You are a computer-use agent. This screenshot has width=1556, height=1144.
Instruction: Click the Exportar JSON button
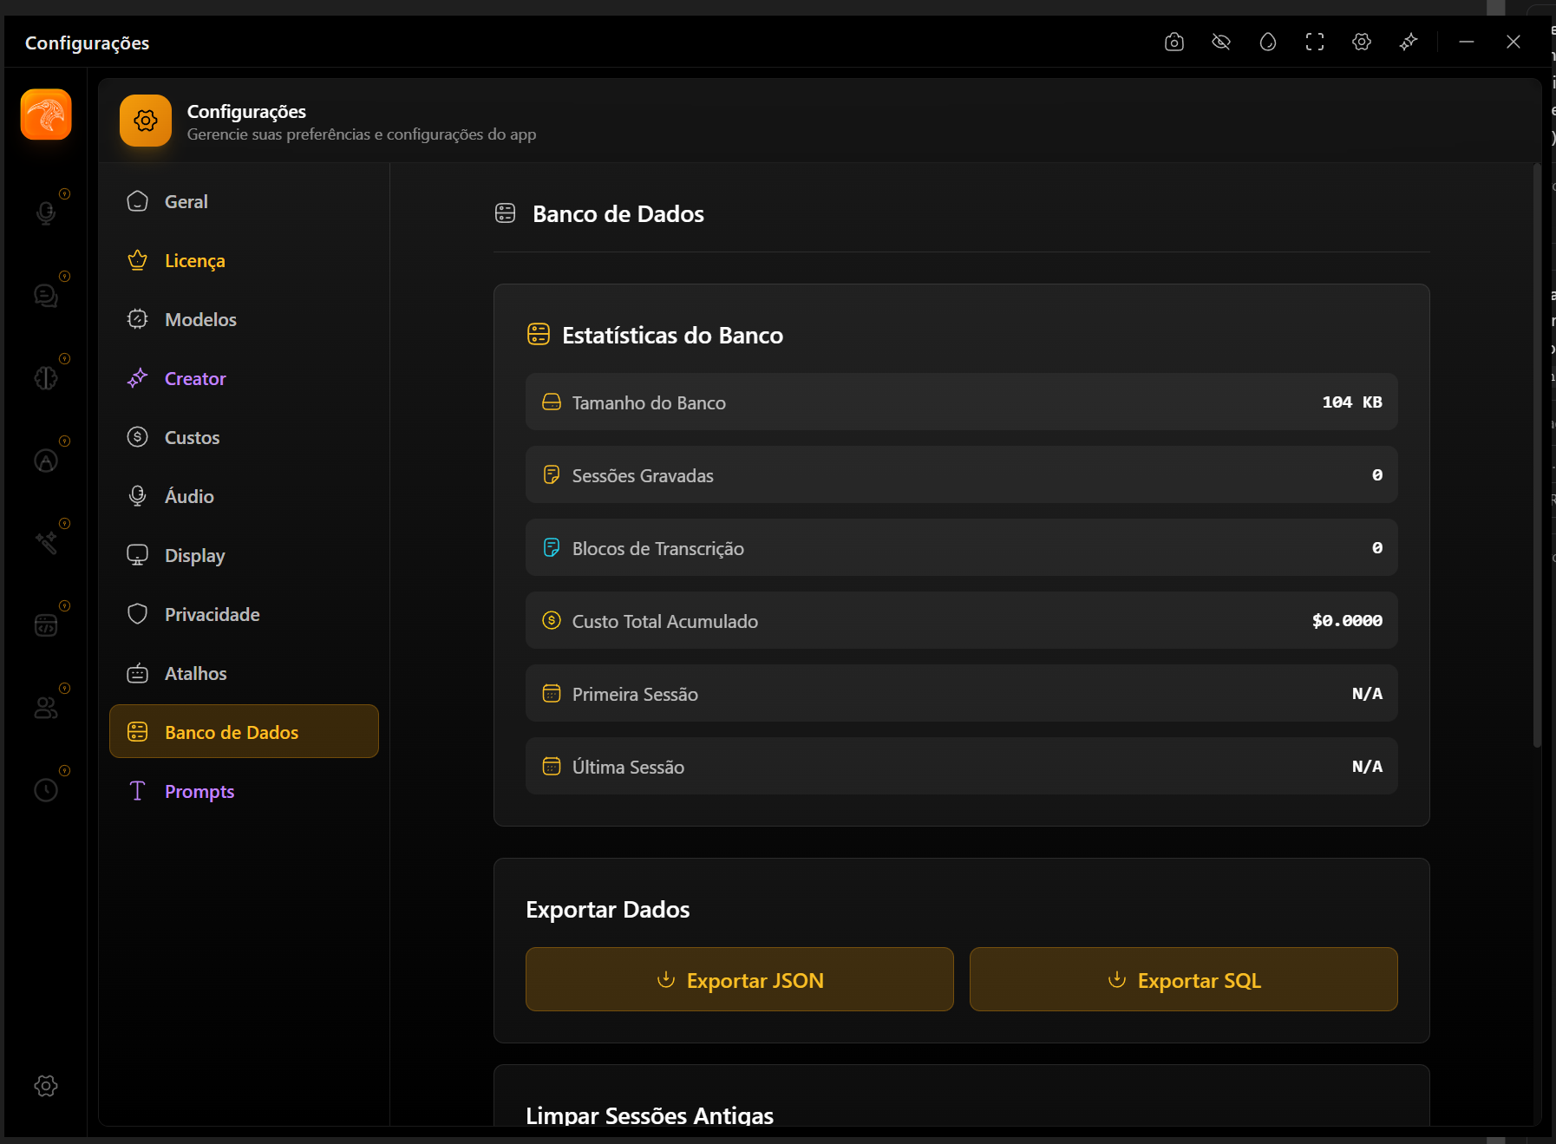739,979
